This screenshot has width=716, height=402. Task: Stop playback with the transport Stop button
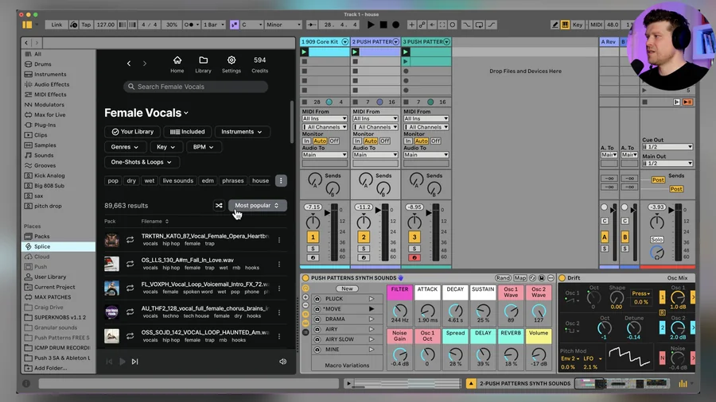click(x=383, y=25)
